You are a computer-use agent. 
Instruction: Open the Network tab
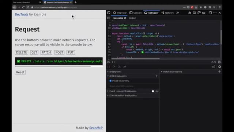pyautogui.click(x=167, y=13)
